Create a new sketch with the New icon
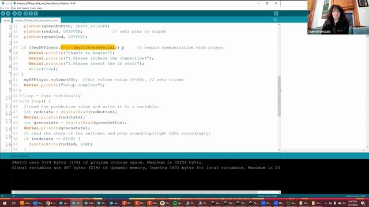The image size is (369, 207). [25, 14]
